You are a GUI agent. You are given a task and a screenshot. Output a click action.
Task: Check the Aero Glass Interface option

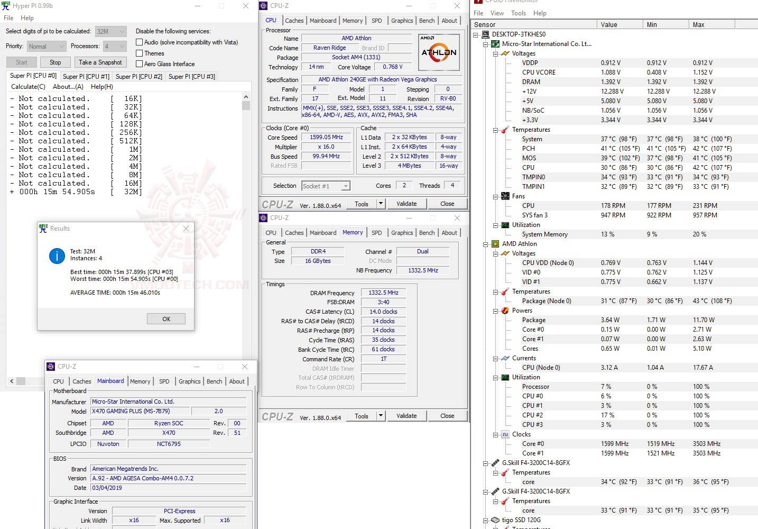tap(140, 64)
